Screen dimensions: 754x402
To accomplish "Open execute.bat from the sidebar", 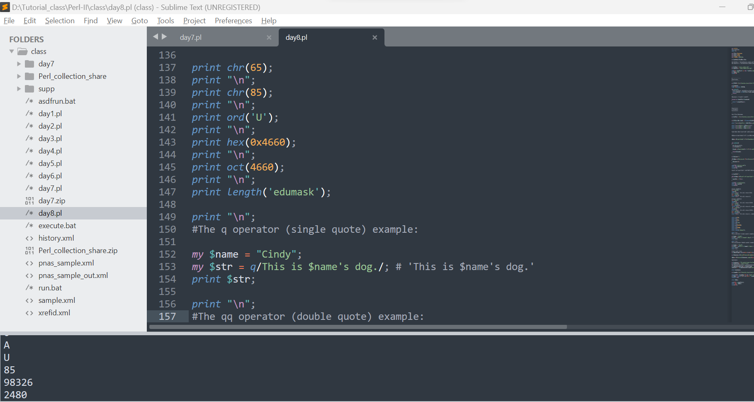I will 57,226.
